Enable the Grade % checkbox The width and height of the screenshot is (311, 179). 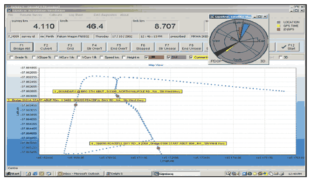click(12, 57)
